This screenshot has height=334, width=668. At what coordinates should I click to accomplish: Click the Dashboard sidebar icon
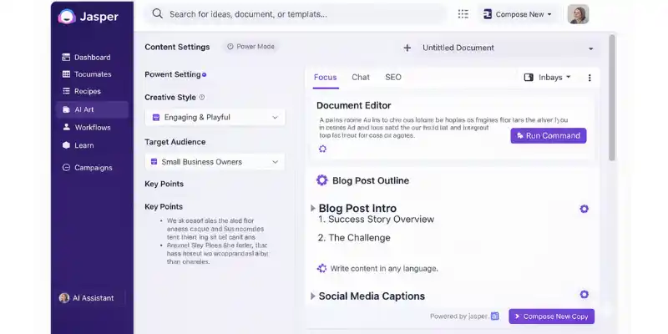tap(66, 57)
